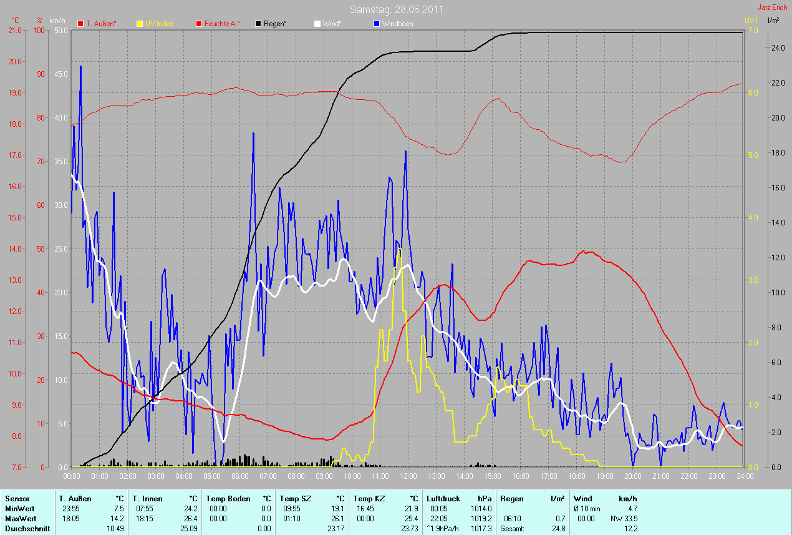Click the 'Jarz Erich' author label
This screenshot has height=535, width=792.
772,8
